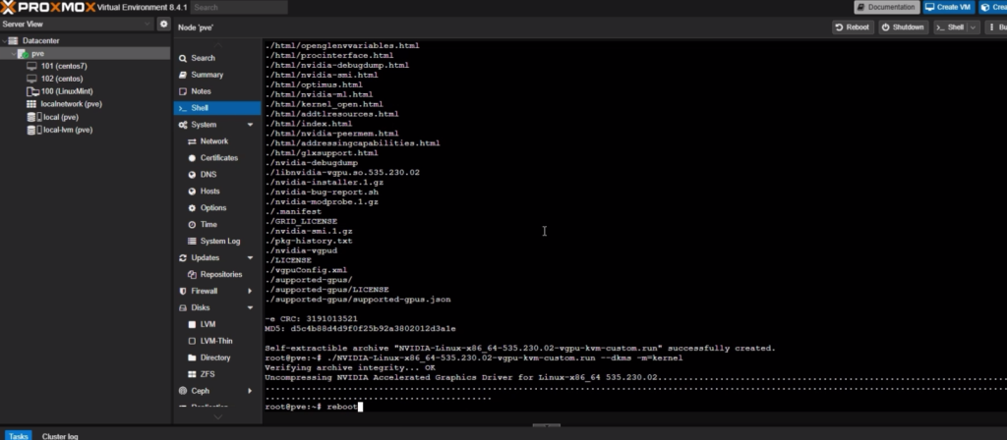
Task: Click the Updates refresh icon
Action: coord(183,258)
